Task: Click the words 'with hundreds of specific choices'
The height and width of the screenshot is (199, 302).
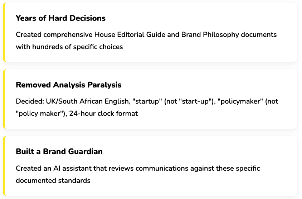Action: [x=69, y=47]
